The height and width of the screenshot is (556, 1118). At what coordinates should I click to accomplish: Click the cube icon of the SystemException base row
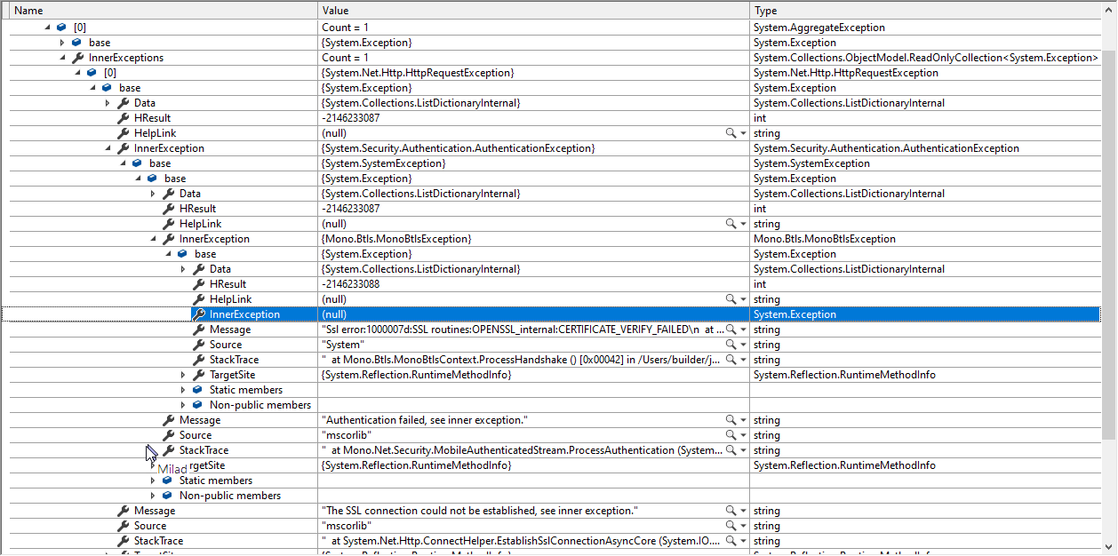coord(138,163)
